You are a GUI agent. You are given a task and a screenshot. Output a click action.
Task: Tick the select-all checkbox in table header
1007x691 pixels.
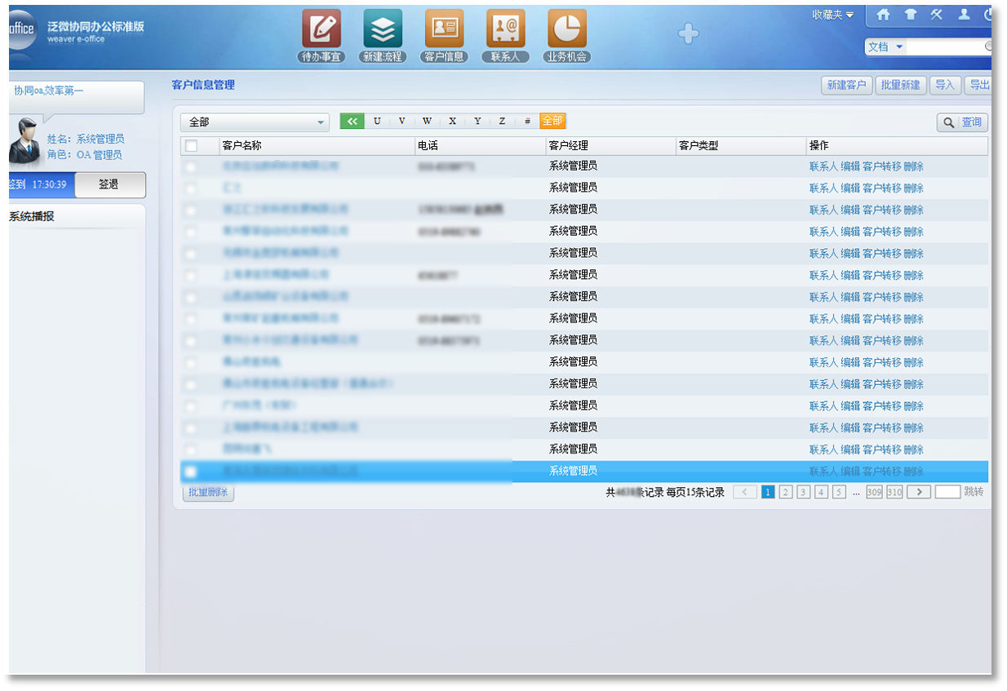click(x=191, y=146)
